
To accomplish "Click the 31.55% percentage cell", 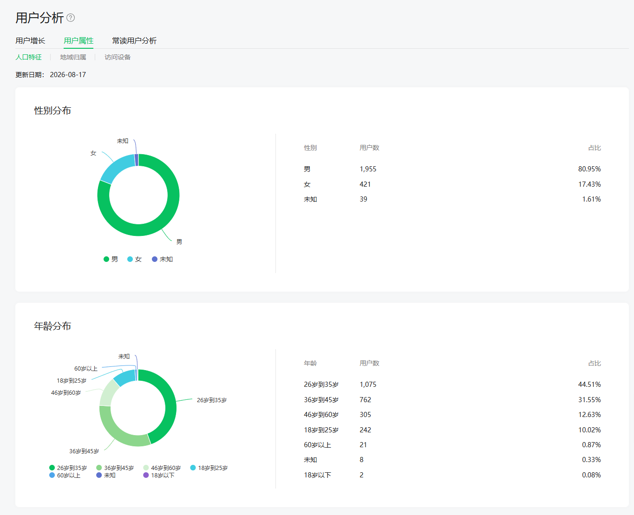I will coord(589,400).
